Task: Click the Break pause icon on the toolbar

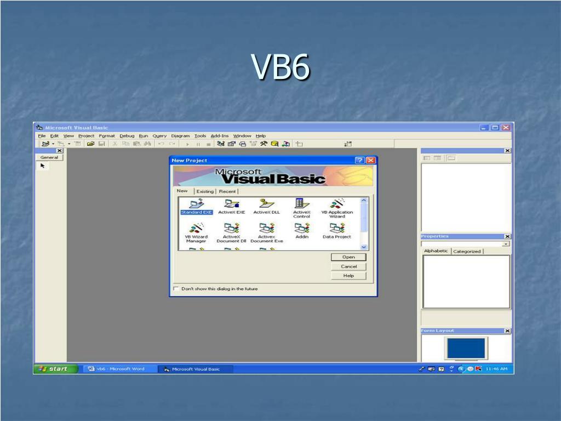Action: [198, 144]
